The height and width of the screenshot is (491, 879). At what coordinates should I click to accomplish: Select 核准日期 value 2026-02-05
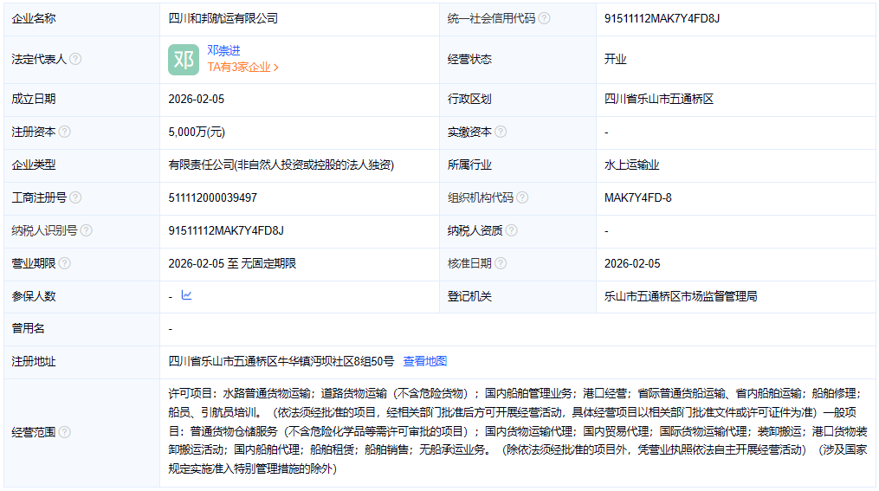(632, 263)
